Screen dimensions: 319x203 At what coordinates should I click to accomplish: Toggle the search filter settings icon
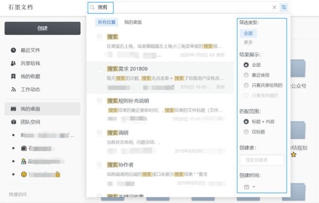[x=284, y=7]
